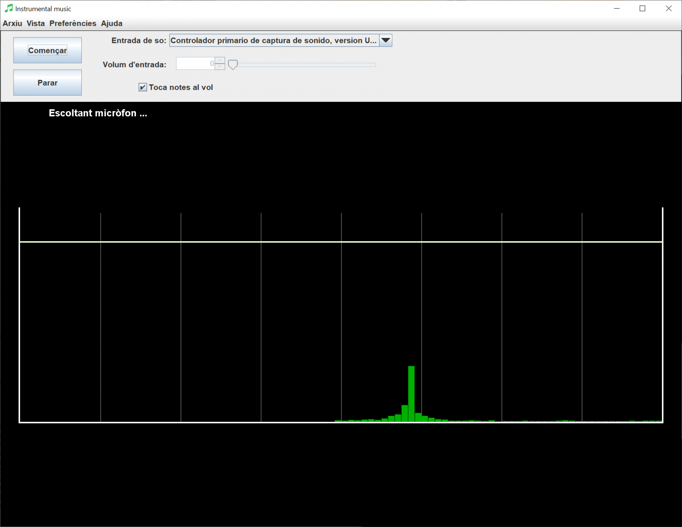Click the input volume number field
This screenshot has height=527, width=682.
[x=196, y=64]
